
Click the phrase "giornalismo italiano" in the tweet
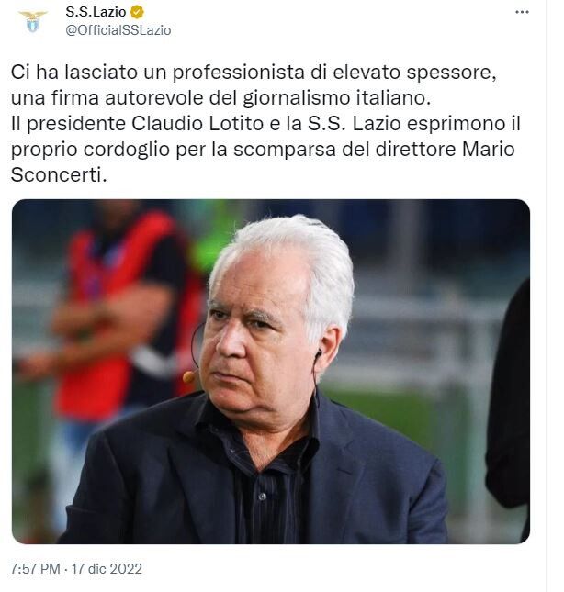tap(336, 98)
